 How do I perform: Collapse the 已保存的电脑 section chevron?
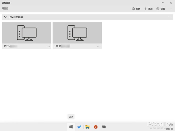click(5, 17)
